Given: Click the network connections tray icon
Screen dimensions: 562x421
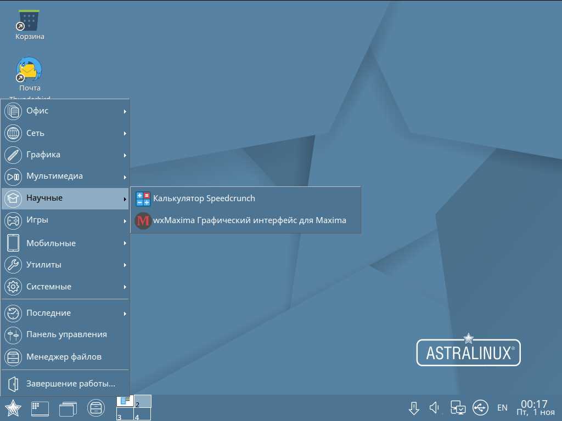Looking at the screenshot, I should [458, 407].
